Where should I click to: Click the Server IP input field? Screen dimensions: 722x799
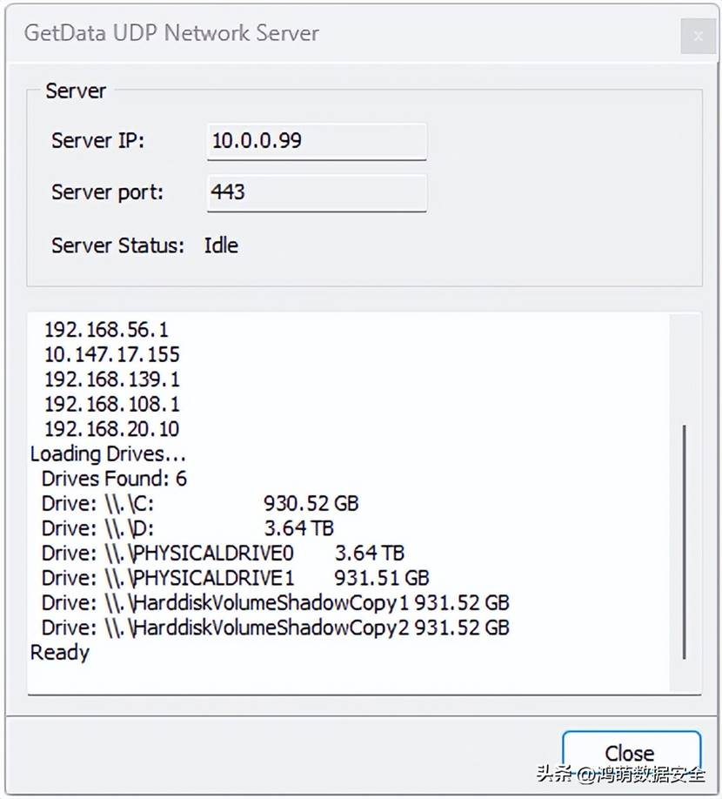317,141
